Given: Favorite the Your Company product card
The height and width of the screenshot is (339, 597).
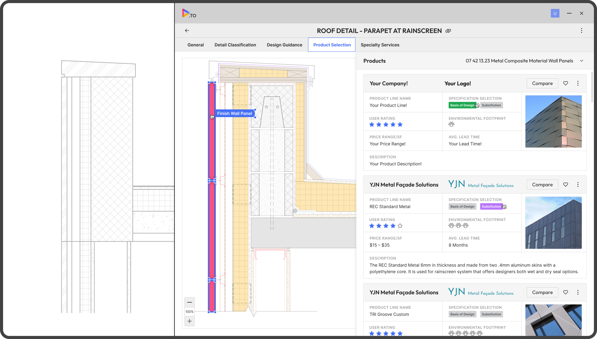Looking at the screenshot, I should click(566, 83).
